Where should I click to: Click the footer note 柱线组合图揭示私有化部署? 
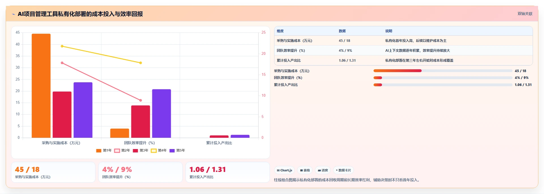347,180
